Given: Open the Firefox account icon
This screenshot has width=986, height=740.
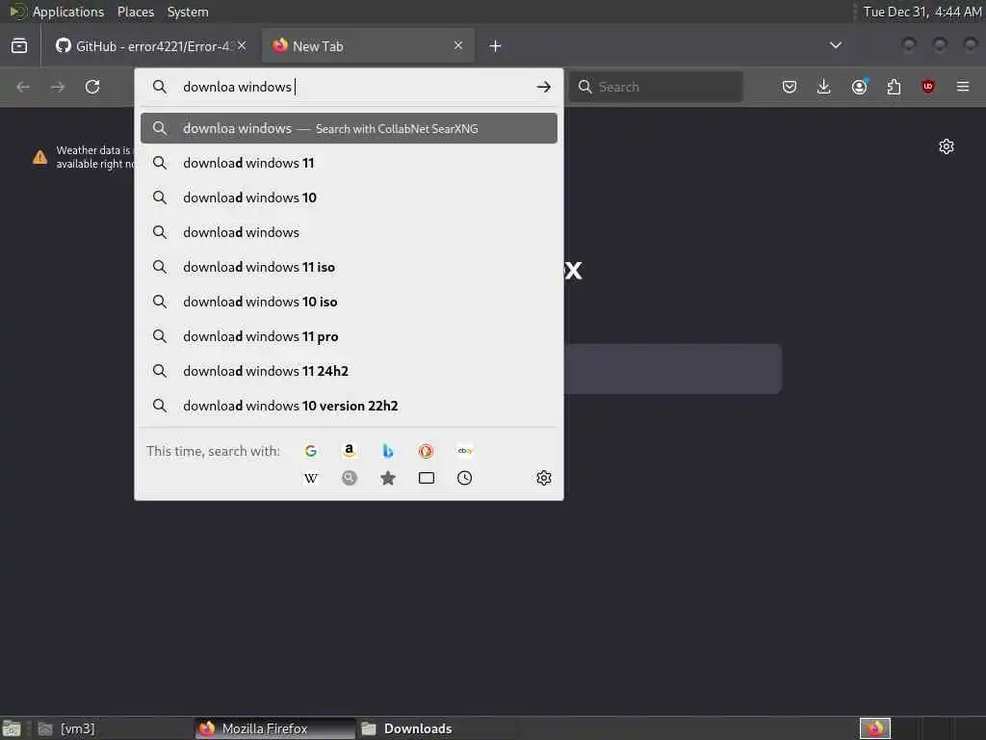Looking at the screenshot, I should click(x=859, y=87).
